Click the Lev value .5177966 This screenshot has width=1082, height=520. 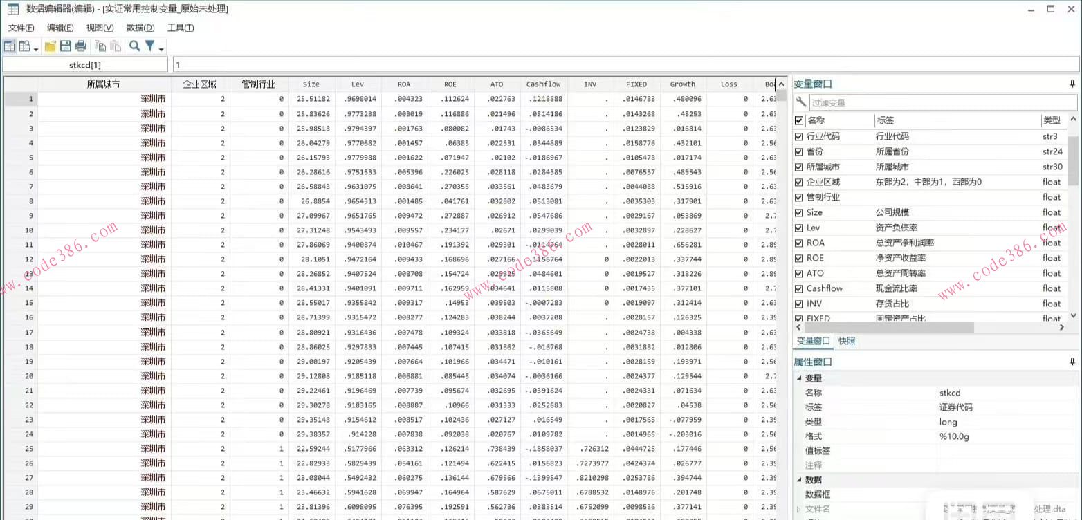pyautogui.click(x=358, y=449)
